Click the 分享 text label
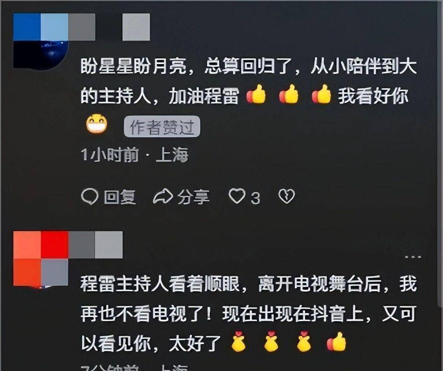Viewport: 443px width, 371px height. tap(193, 197)
